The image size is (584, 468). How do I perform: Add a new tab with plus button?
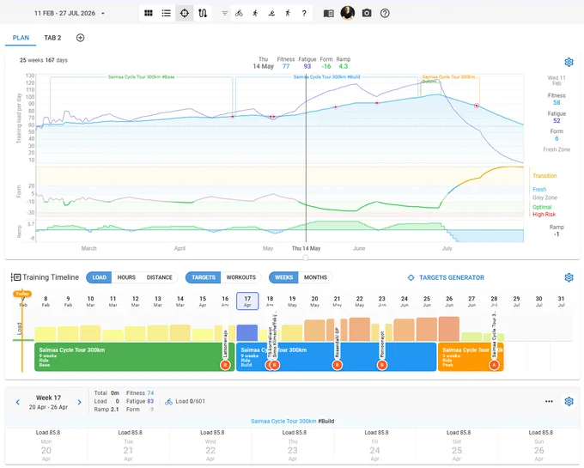point(80,38)
